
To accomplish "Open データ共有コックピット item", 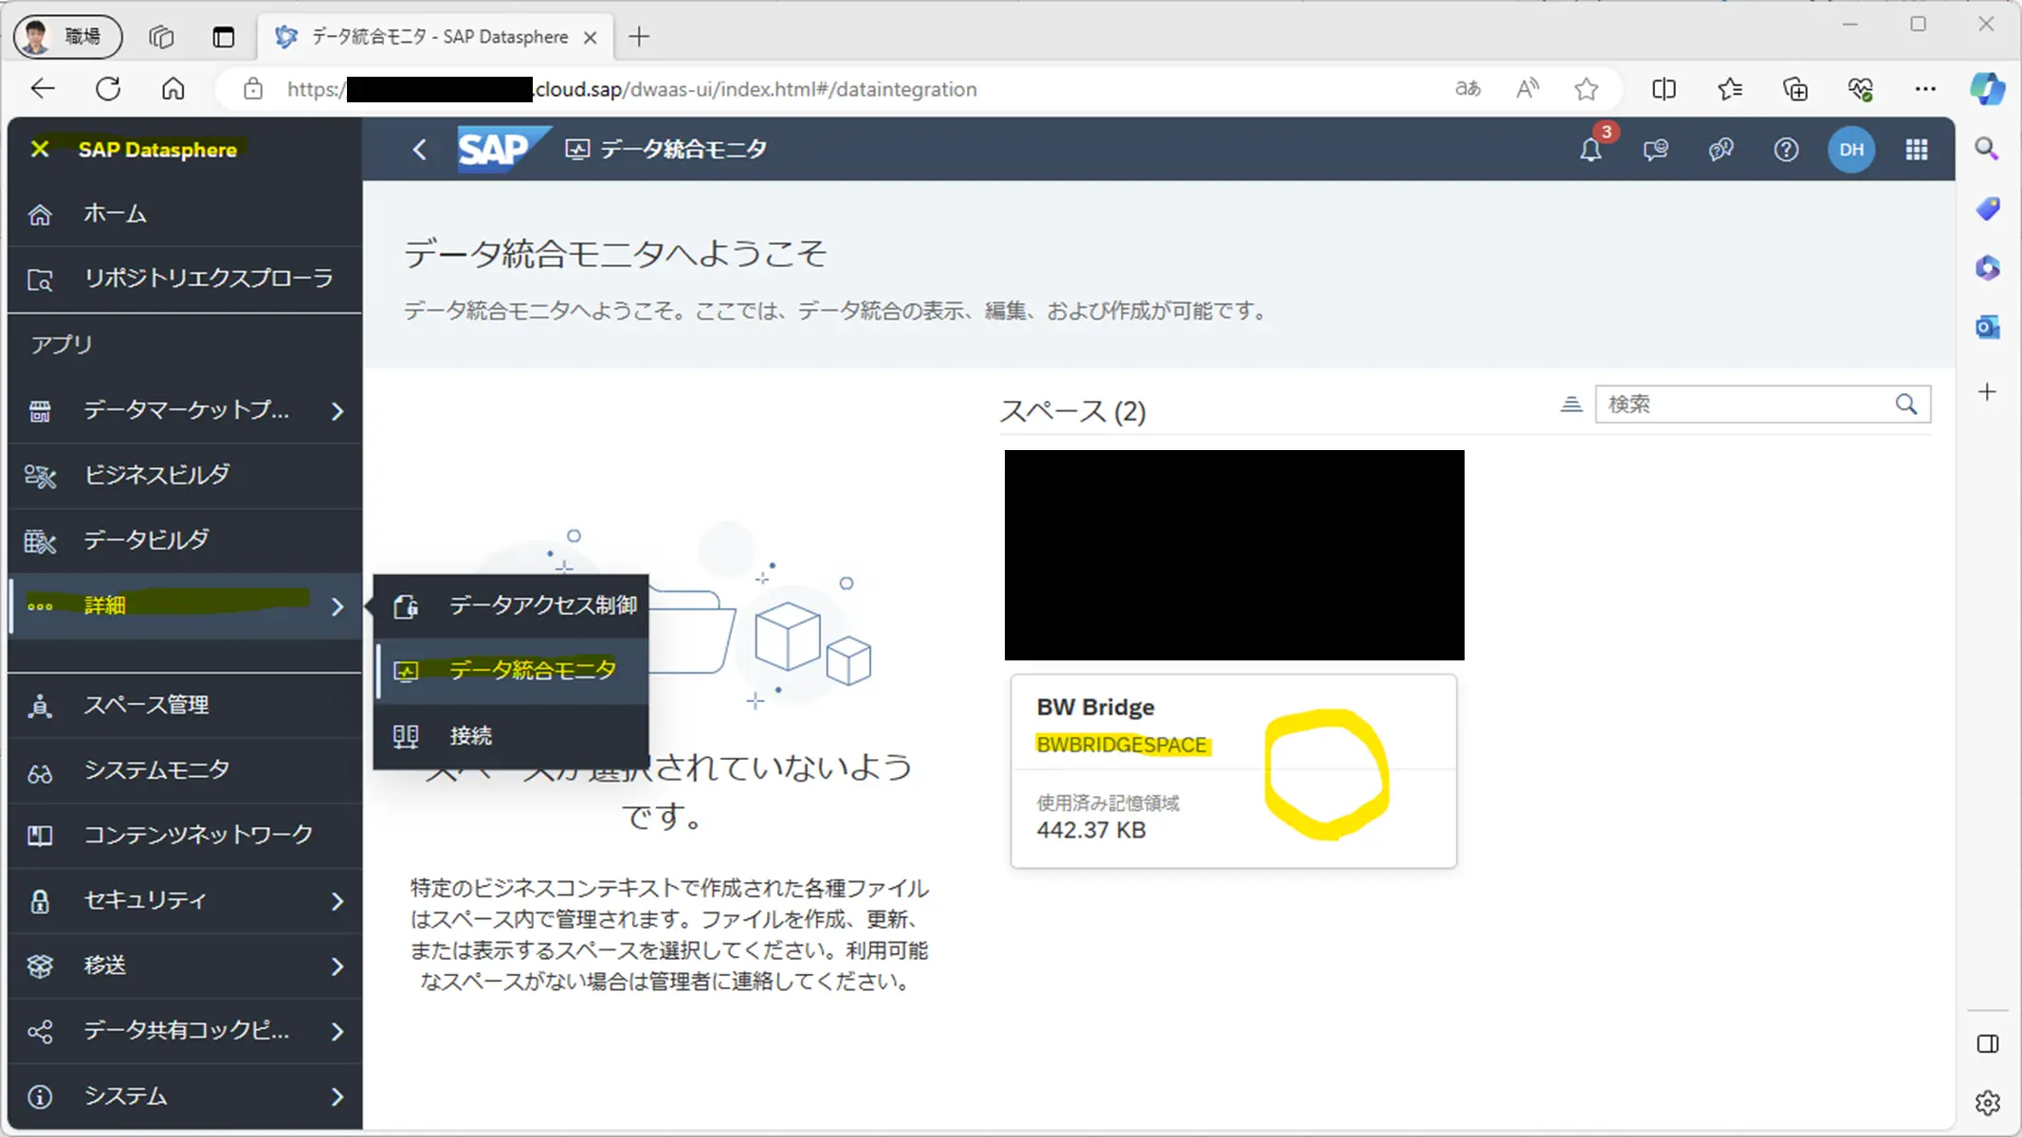I will click(185, 1031).
